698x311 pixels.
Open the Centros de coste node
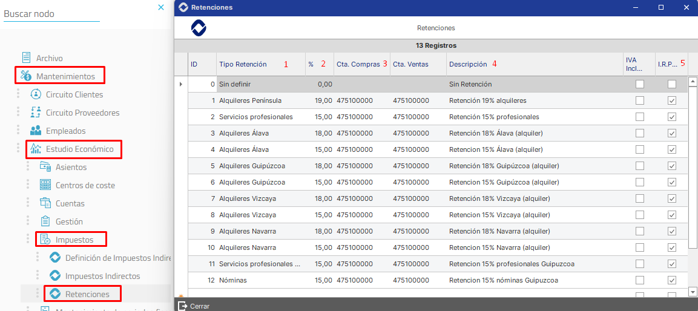pos(85,186)
